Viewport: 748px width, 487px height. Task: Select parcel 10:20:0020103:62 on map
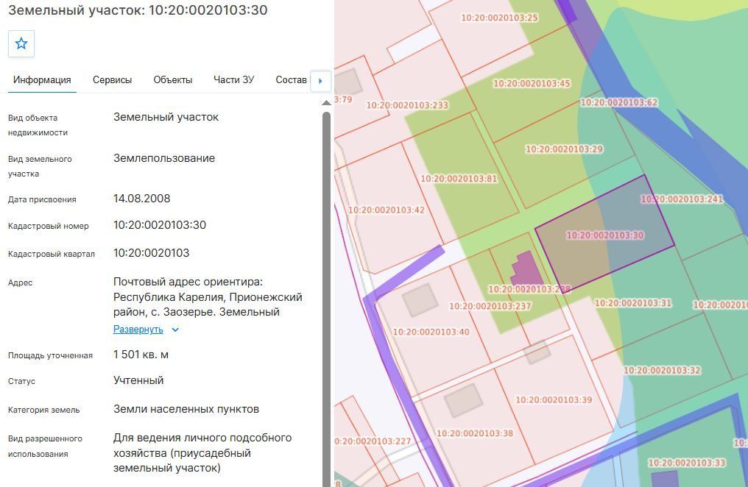click(619, 102)
